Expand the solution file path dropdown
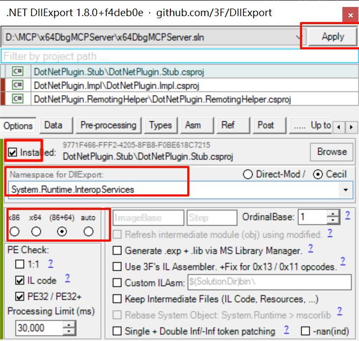This screenshot has height=341, width=359. [299, 38]
